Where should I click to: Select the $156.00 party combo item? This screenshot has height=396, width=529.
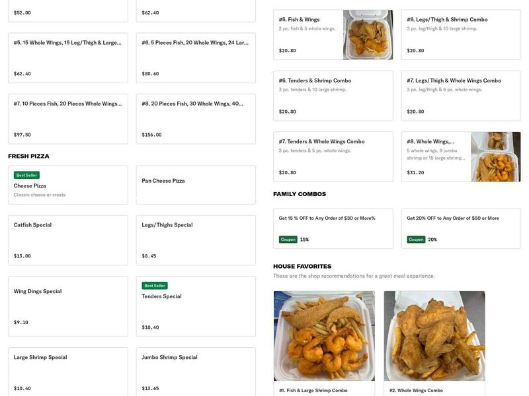195,119
